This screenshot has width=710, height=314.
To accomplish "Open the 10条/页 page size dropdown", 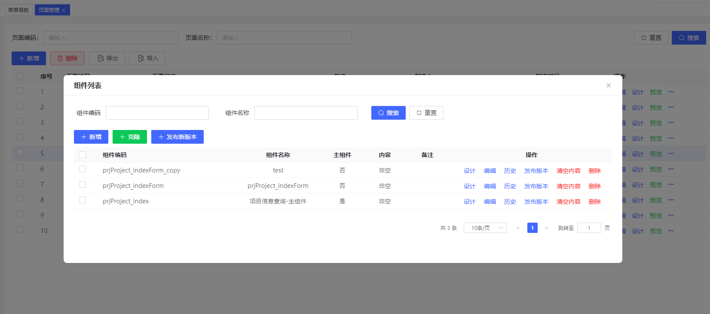I will coord(485,228).
